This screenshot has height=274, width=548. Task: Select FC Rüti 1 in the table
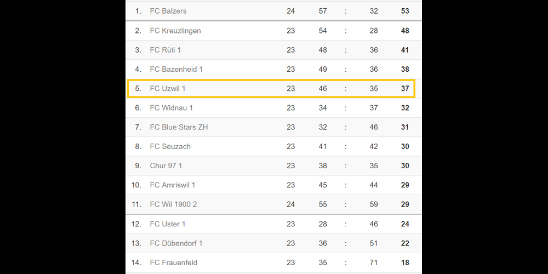[x=165, y=50]
